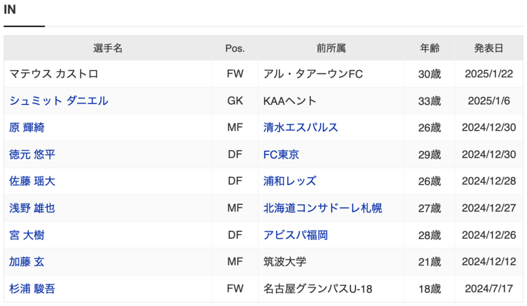Open club link FC東京

point(281,154)
